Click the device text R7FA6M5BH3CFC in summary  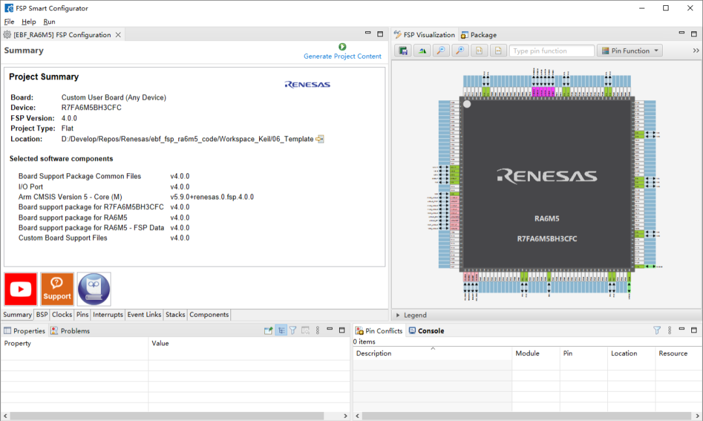(92, 107)
